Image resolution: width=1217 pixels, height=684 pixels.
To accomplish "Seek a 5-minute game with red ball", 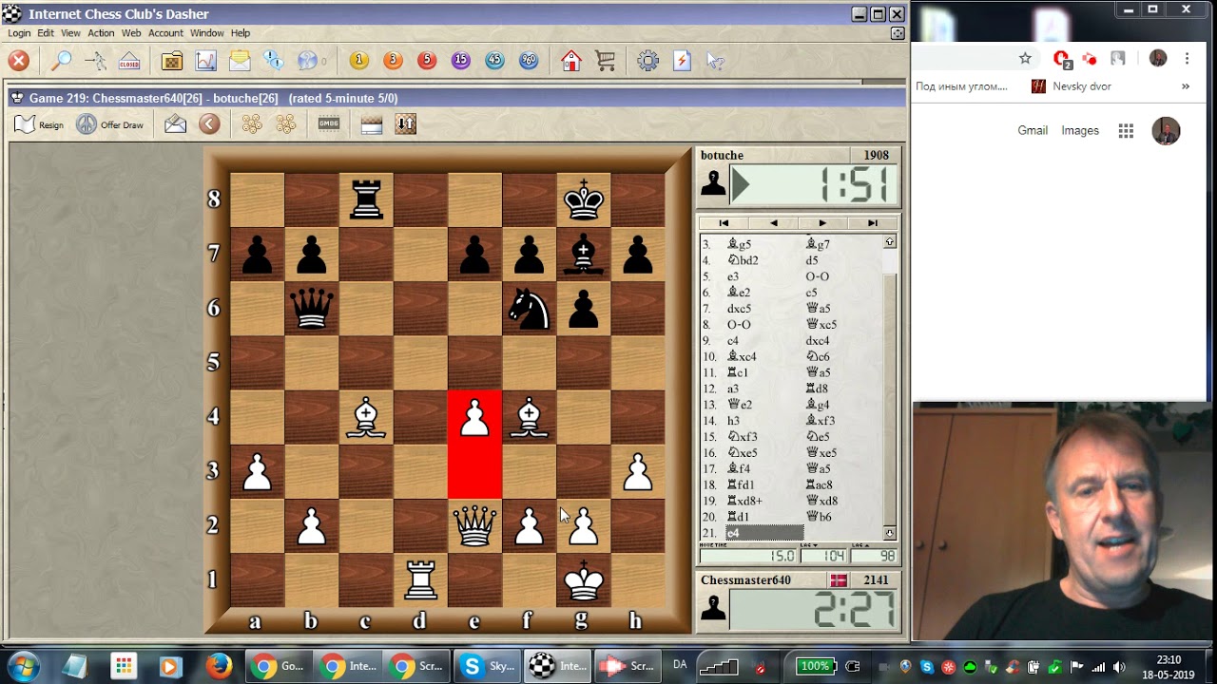I will click(x=427, y=61).
